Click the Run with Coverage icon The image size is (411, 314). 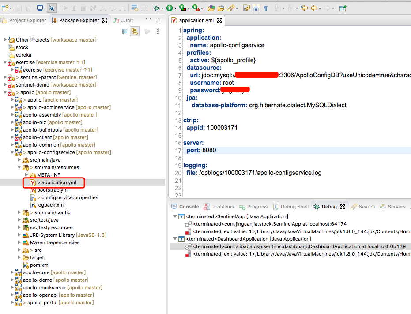(x=183, y=8)
